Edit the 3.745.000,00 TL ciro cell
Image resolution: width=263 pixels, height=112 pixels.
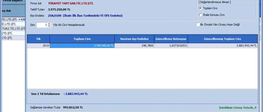click(82, 46)
